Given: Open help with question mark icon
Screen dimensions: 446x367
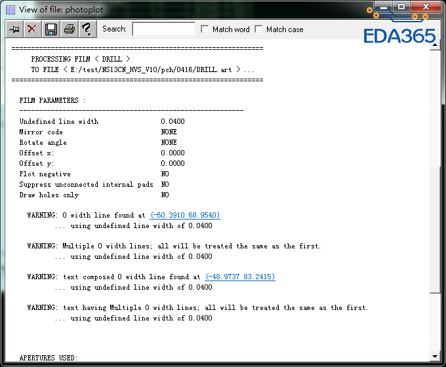Looking at the screenshot, I should [88, 29].
